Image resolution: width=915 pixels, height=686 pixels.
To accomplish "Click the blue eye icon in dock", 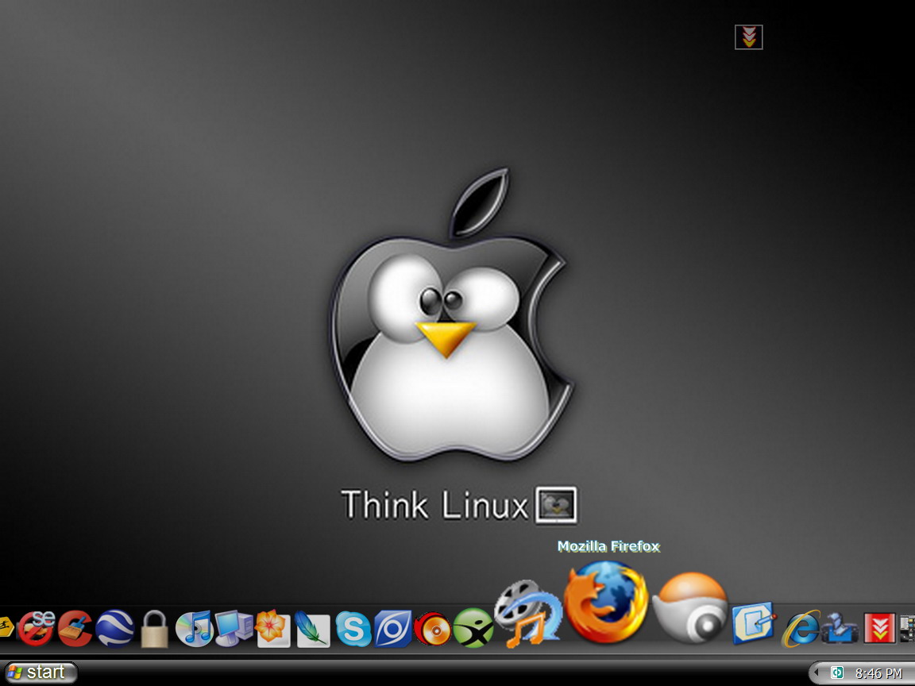I will coord(392,628).
